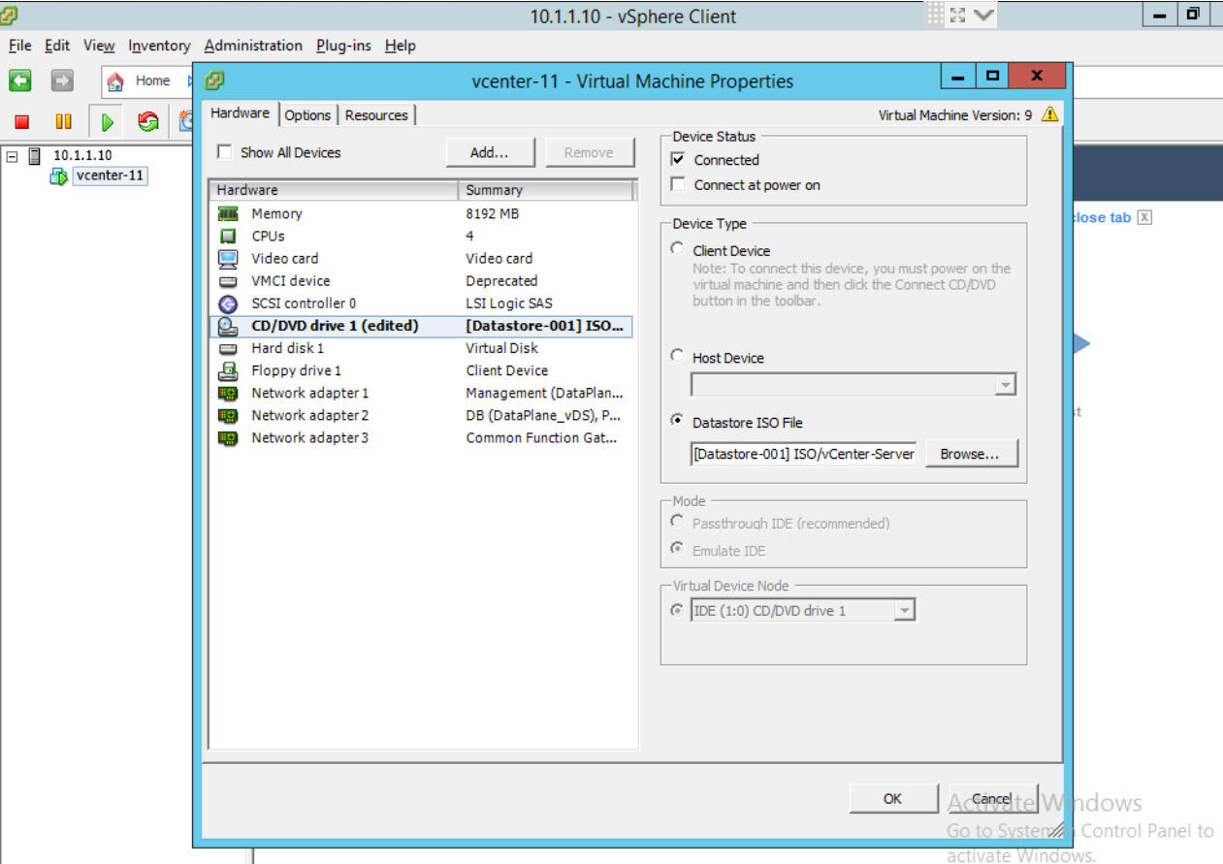Image resolution: width=1223 pixels, height=864 pixels.
Task: Click the X icon next to close tab
Action: pyautogui.click(x=1144, y=217)
